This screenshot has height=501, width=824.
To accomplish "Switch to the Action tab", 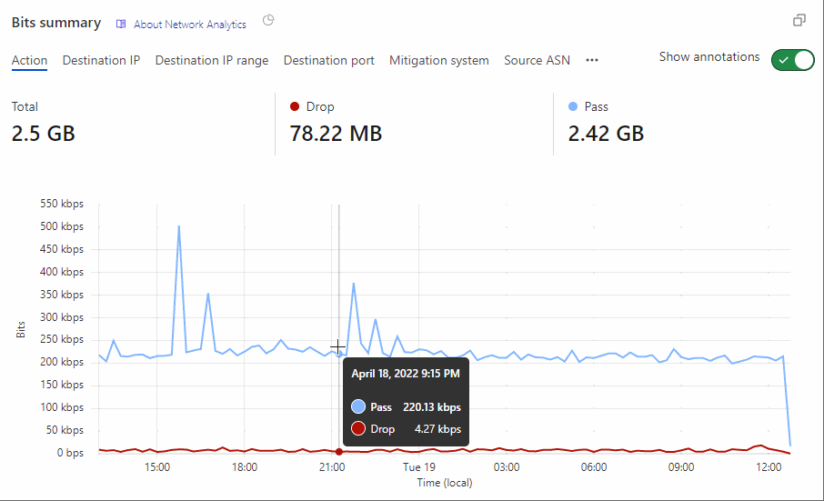I will pos(29,61).
